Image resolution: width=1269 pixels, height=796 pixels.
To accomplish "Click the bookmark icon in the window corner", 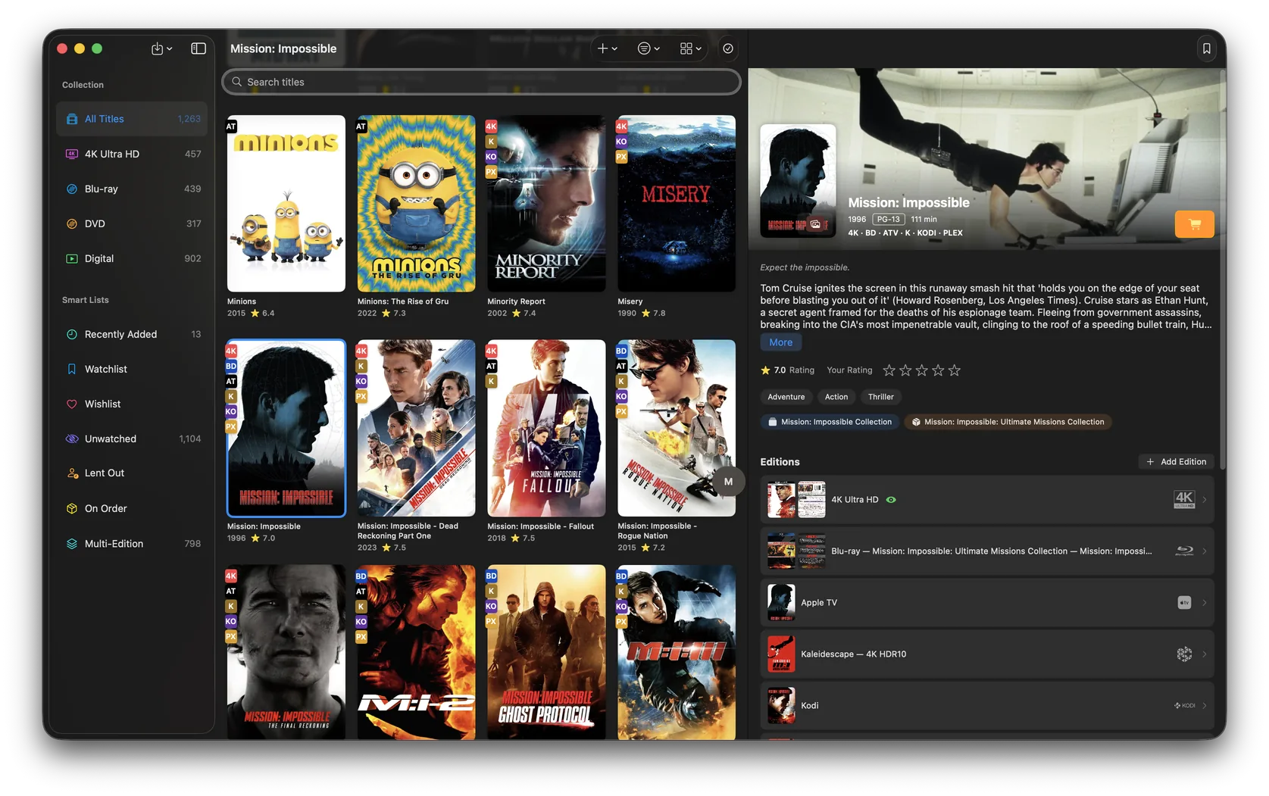I will (x=1207, y=48).
